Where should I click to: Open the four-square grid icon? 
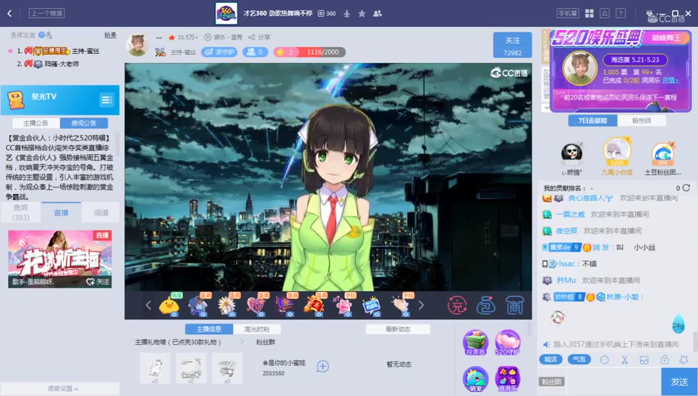click(589, 13)
